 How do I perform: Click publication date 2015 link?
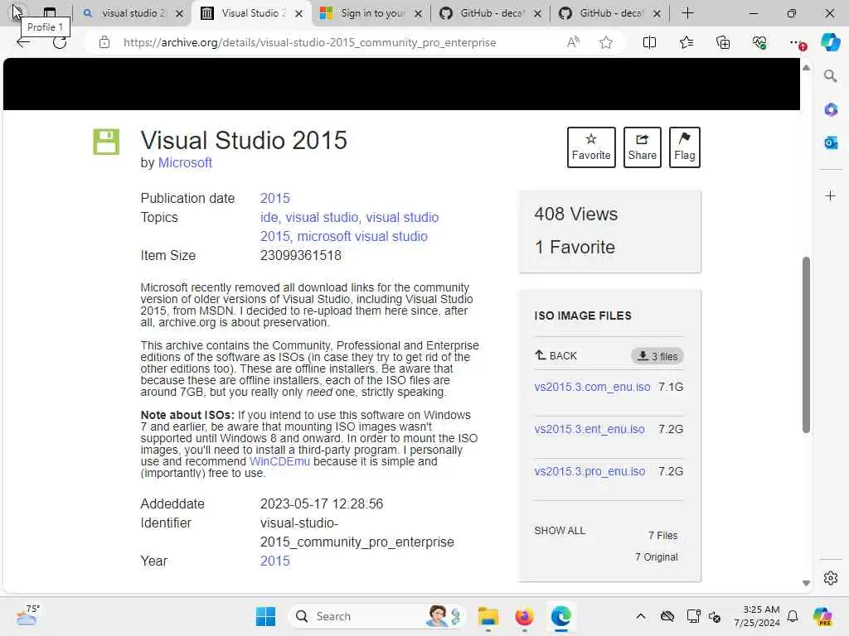[x=275, y=198]
